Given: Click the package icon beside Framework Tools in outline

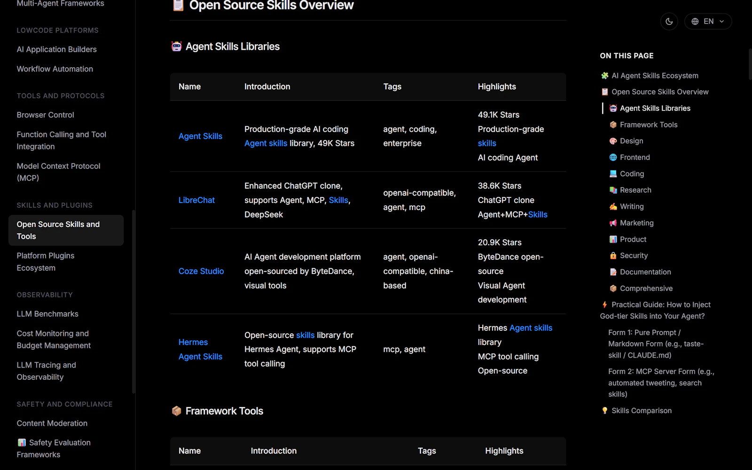Looking at the screenshot, I should (613, 125).
